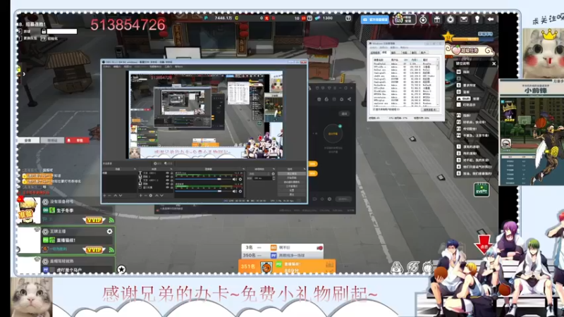Click the share icon in the dark assistant panel
This screenshot has width=564, height=317.
[x=349, y=99]
